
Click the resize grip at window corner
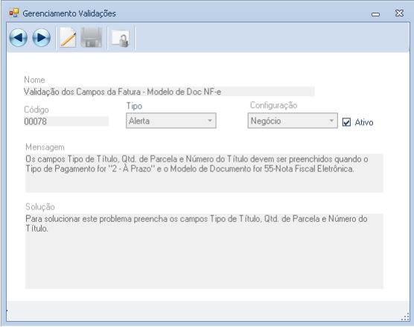pyautogui.click(x=405, y=317)
